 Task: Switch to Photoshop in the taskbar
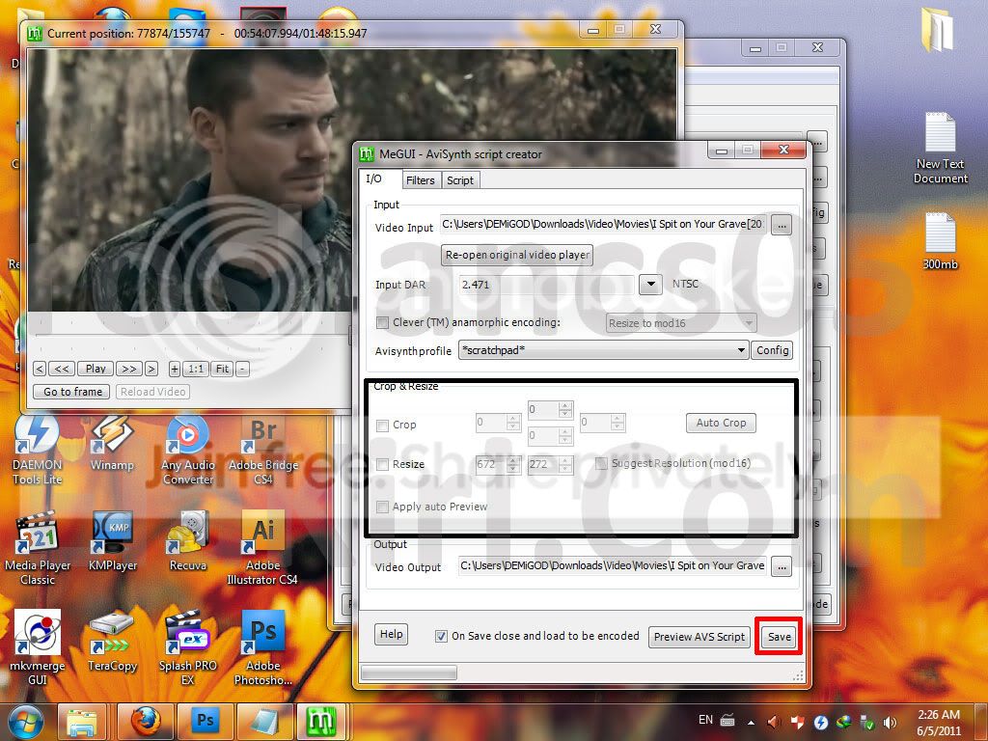tap(206, 722)
